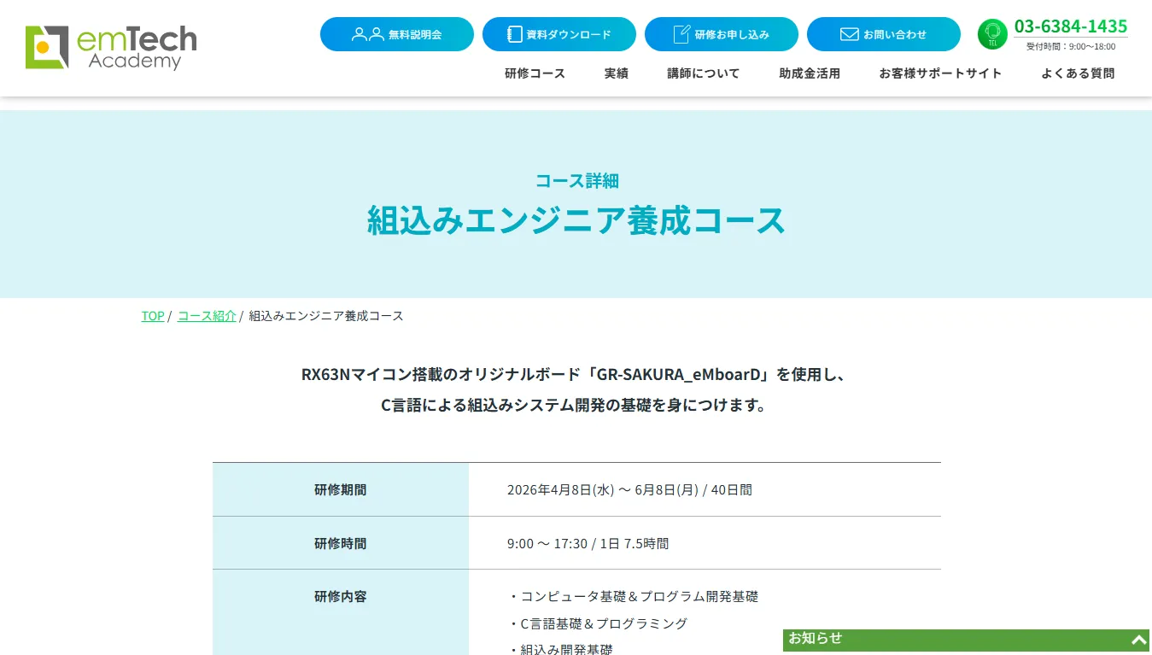Click the お知らせ notification bar title
Image resolution: width=1152 pixels, height=655 pixels.
point(816,638)
